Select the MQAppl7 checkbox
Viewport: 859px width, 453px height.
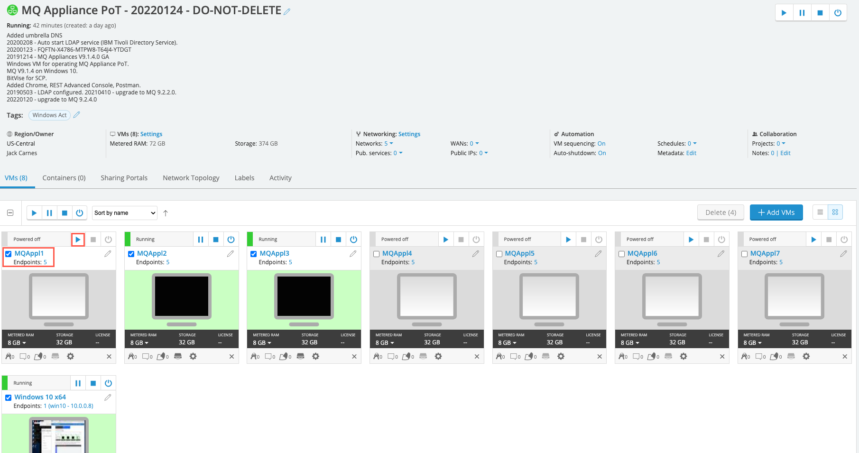[744, 254]
